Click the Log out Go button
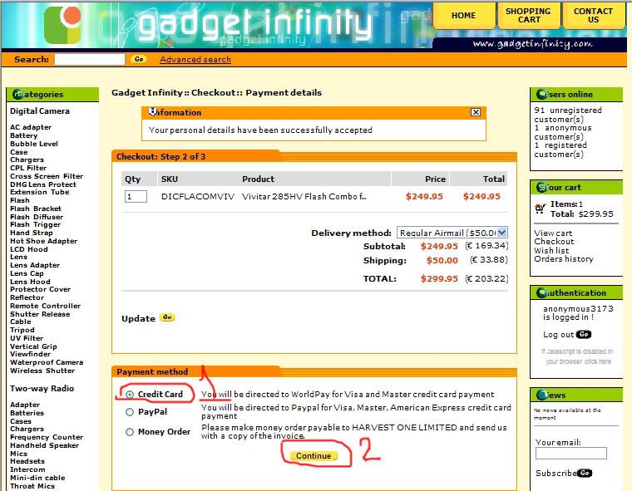Screen dimensions: 632x491 point(584,334)
